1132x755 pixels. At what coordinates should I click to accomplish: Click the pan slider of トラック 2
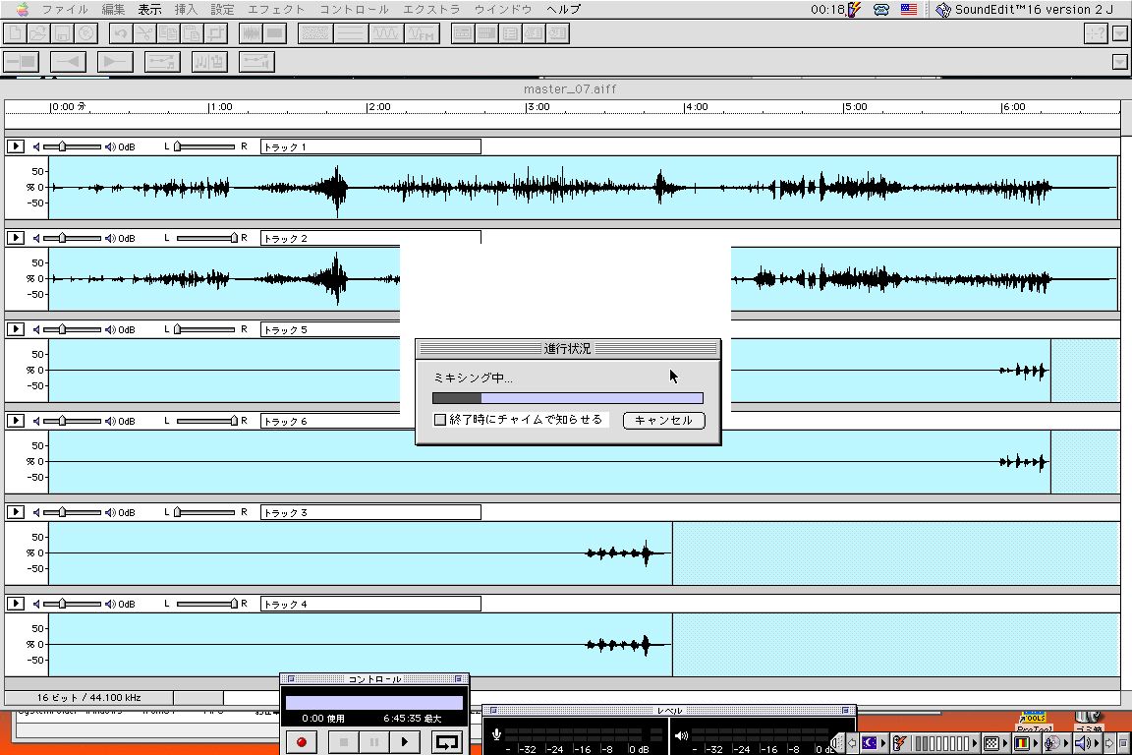click(x=206, y=238)
